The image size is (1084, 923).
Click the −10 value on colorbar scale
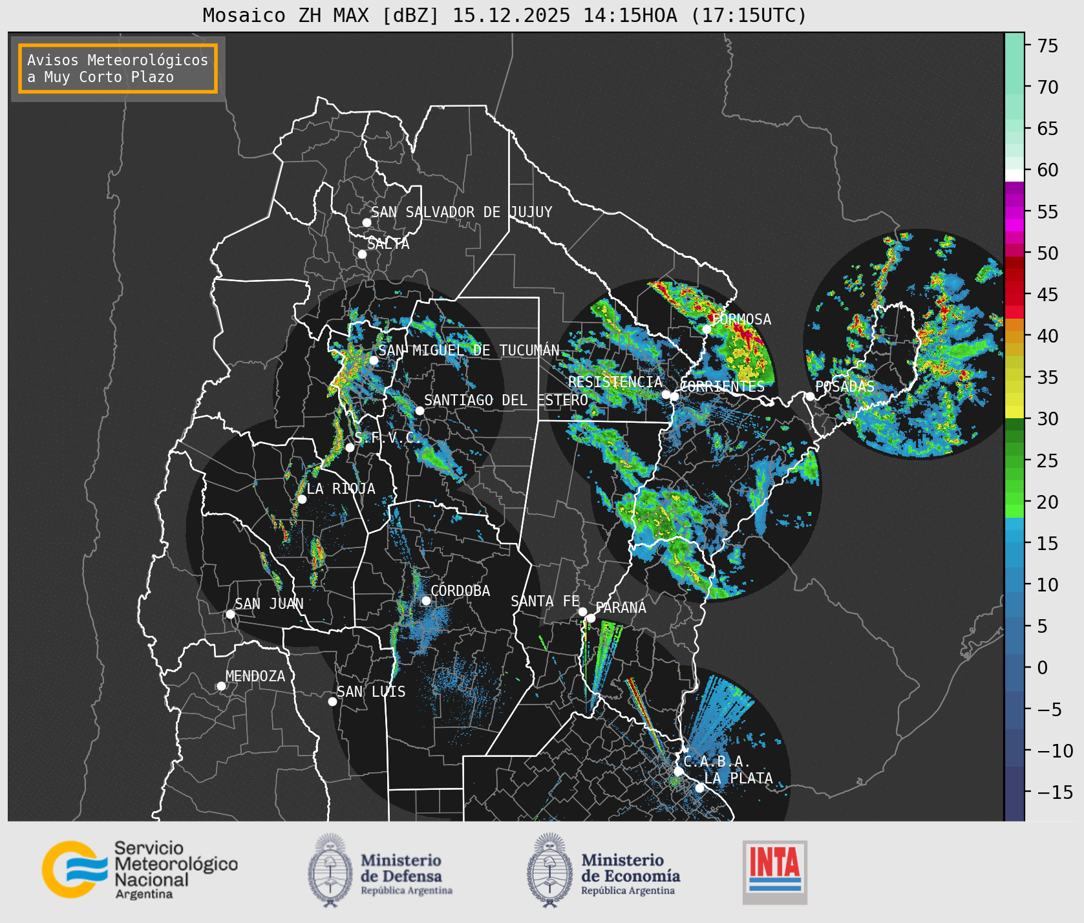click(x=1056, y=750)
